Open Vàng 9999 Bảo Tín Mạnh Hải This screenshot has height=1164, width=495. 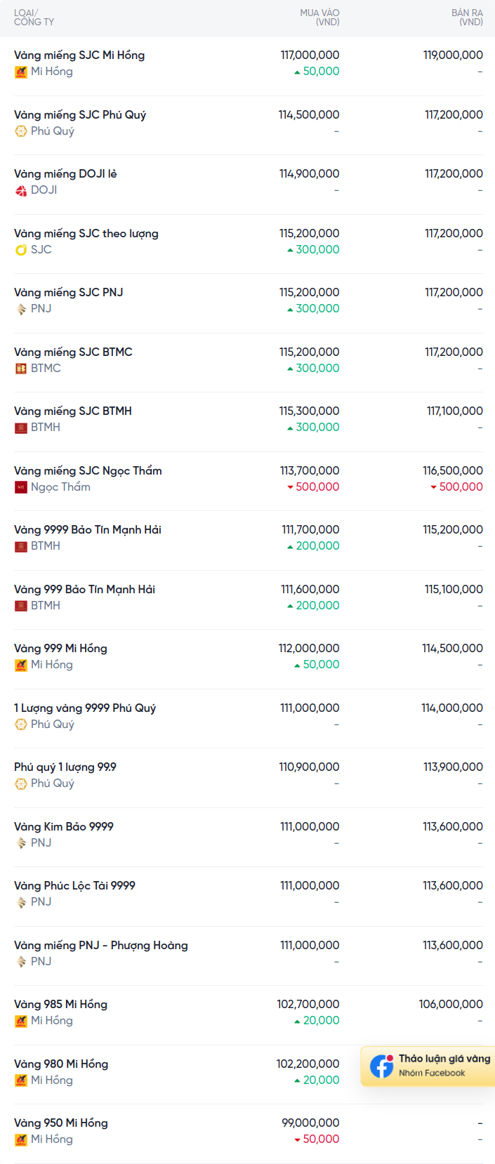point(88,530)
